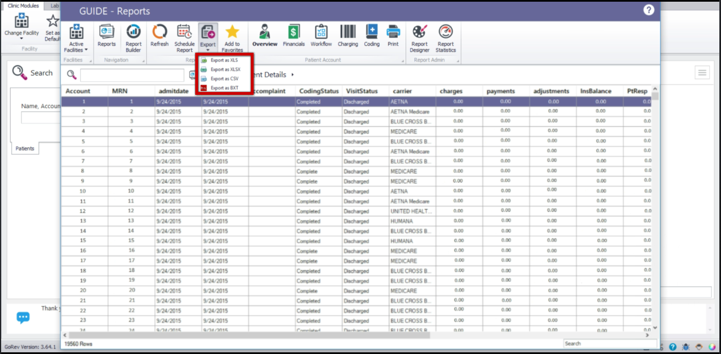The image size is (721, 354).
Task: Choose Export as XLS
Action: coord(224,60)
